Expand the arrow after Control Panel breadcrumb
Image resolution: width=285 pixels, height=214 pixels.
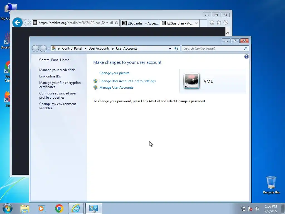point(85,48)
